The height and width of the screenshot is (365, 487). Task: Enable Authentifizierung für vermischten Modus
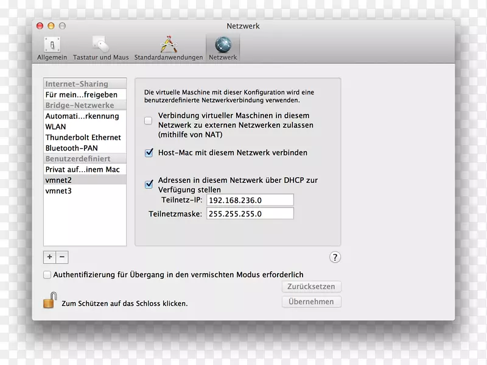(x=47, y=275)
